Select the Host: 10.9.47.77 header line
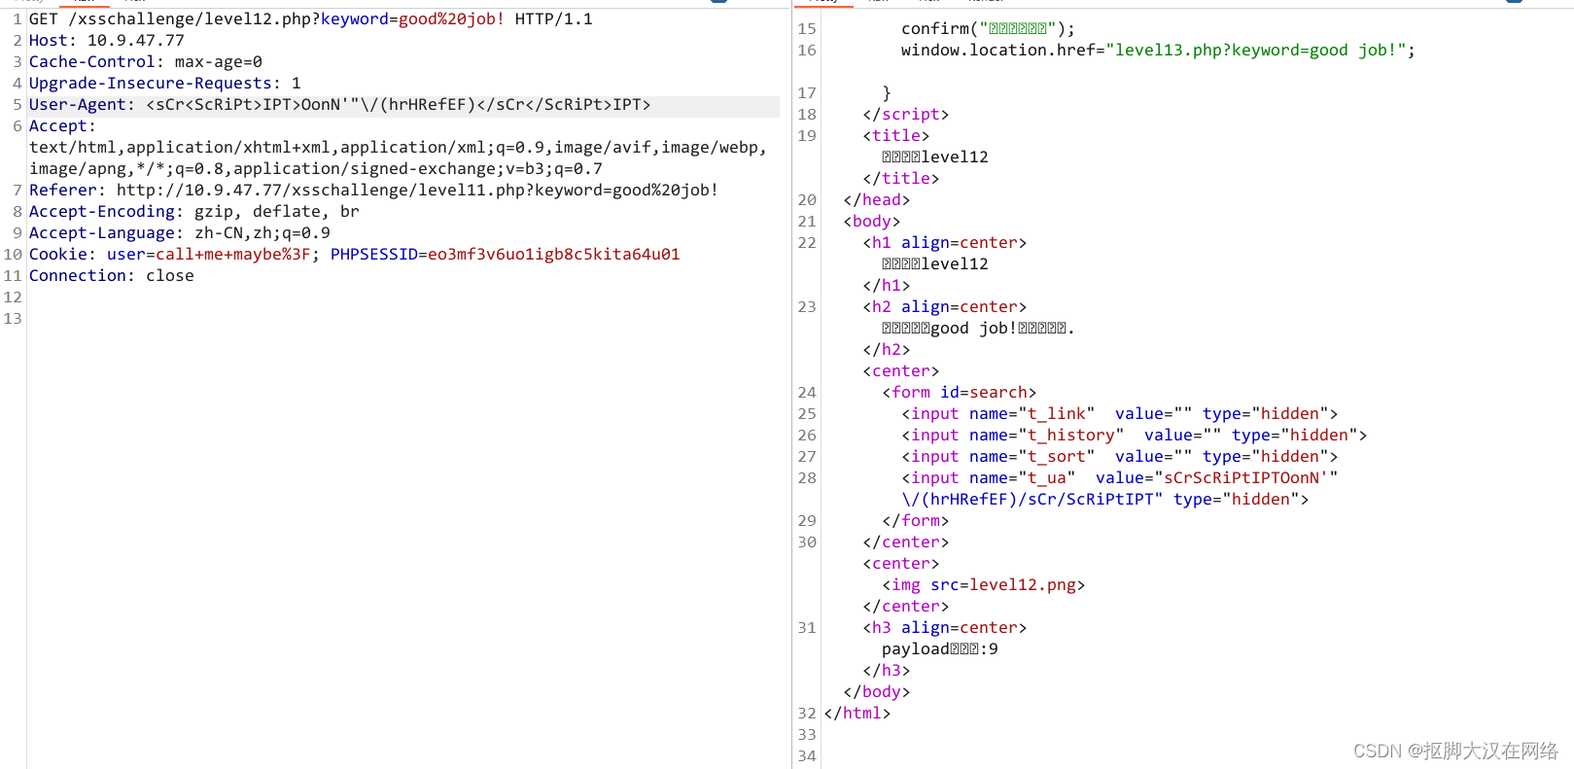The width and height of the screenshot is (1574, 769). [106, 41]
